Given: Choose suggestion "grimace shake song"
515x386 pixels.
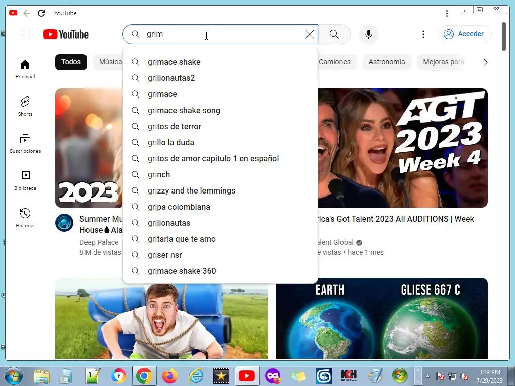Looking at the screenshot, I should [220, 110].
